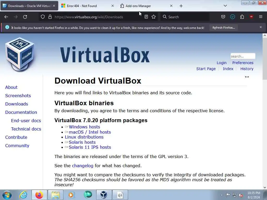
Task: Click the green globe taskbar icon
Action: [x=88, y=195]
